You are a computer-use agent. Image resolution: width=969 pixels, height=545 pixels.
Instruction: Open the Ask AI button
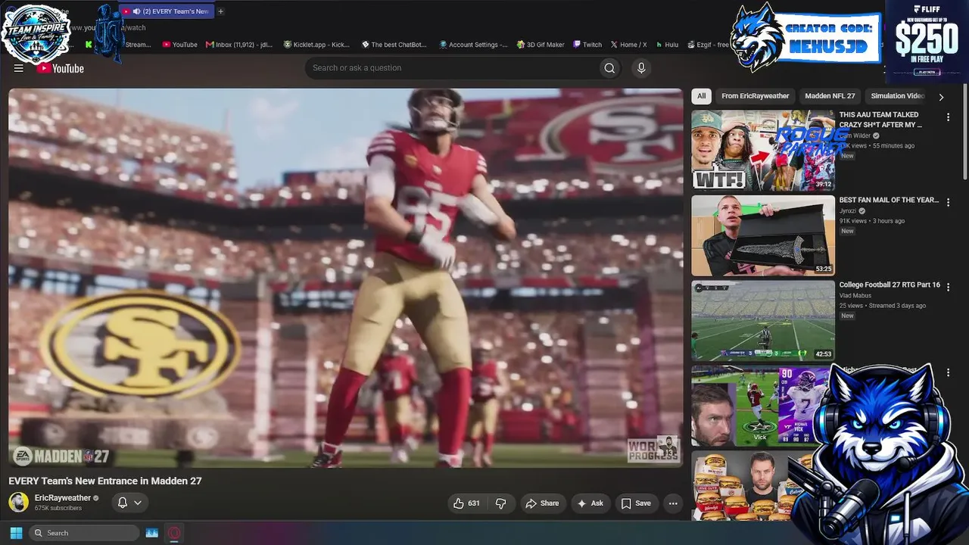590,503
